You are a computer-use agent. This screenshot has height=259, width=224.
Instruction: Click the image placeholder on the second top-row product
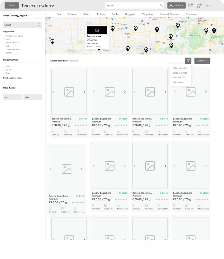coord(110,92)
